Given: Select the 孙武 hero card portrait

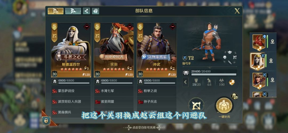Looking at the screenshot, I should (x=157, y=50).
